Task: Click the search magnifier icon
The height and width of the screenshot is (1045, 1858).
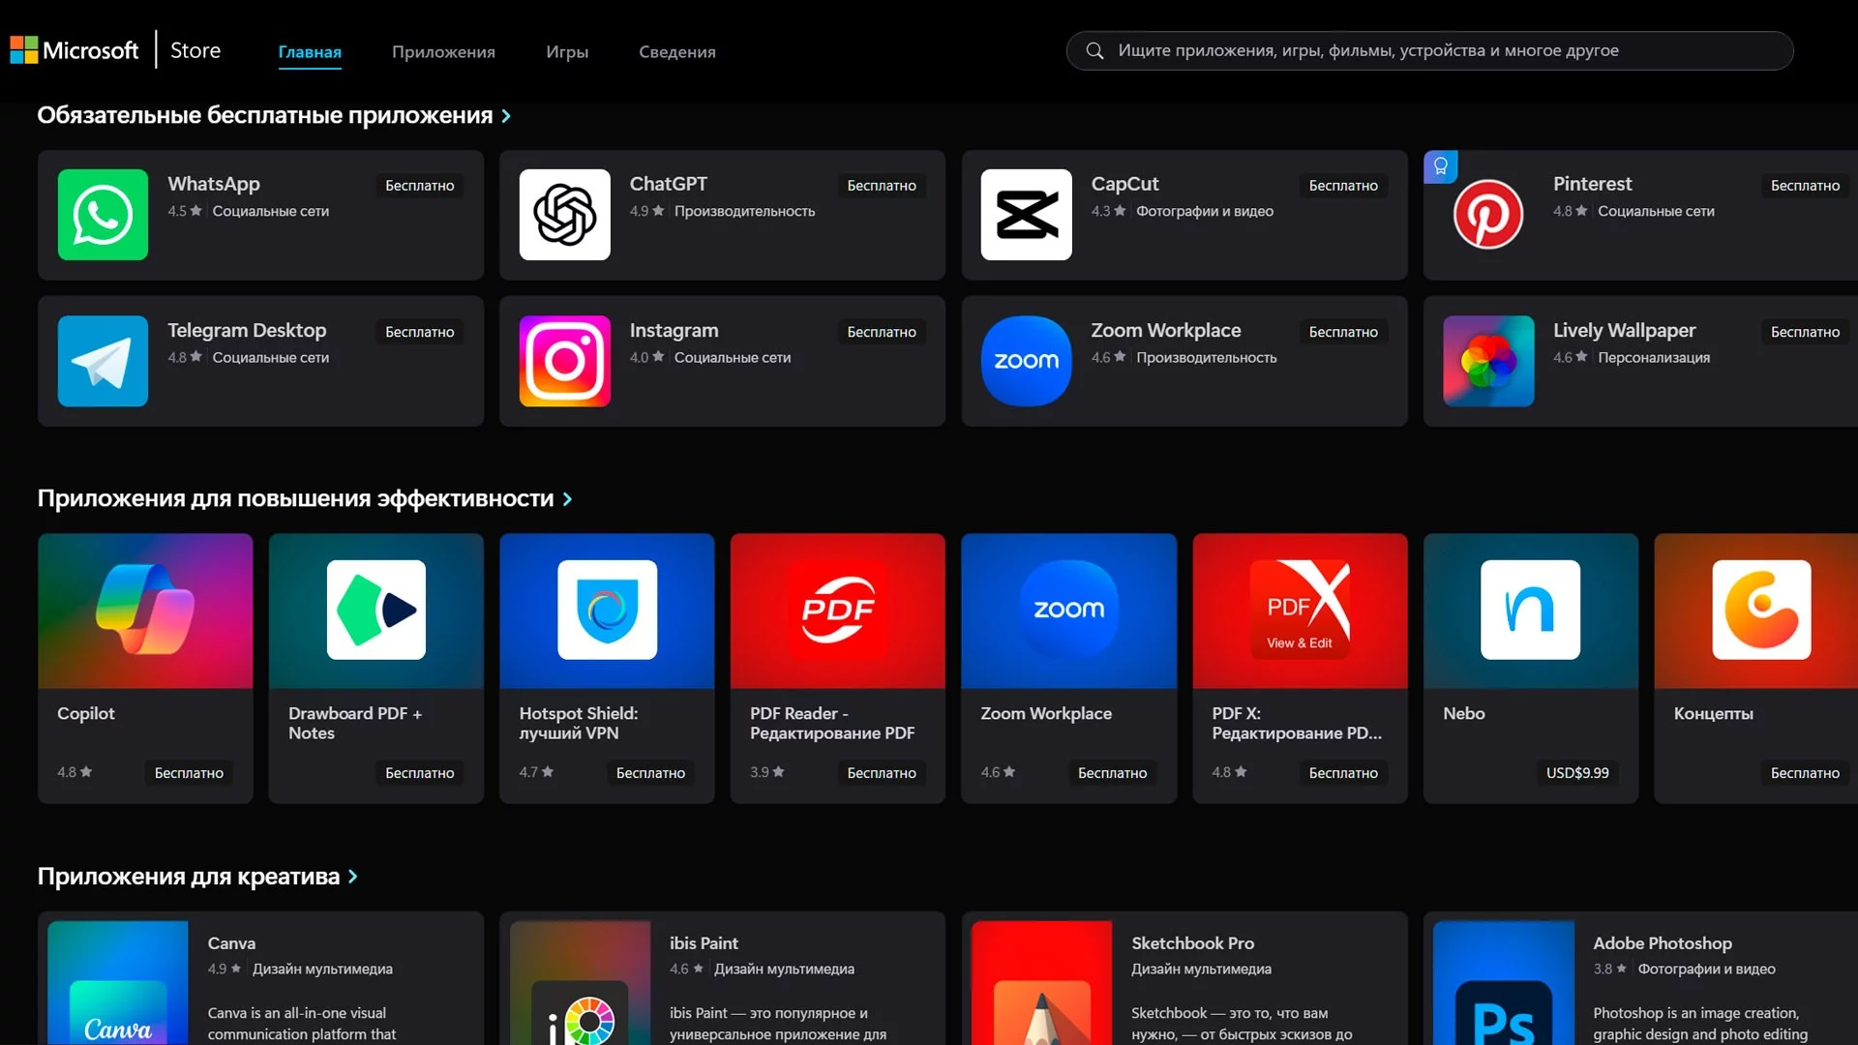Action: [x=1094, y=50]
